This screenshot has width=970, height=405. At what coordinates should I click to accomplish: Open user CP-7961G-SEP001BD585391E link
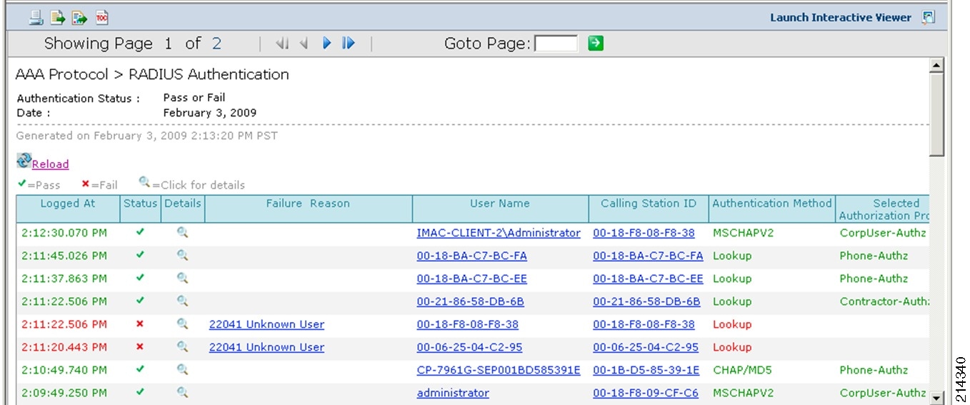[x=499, y=370]
